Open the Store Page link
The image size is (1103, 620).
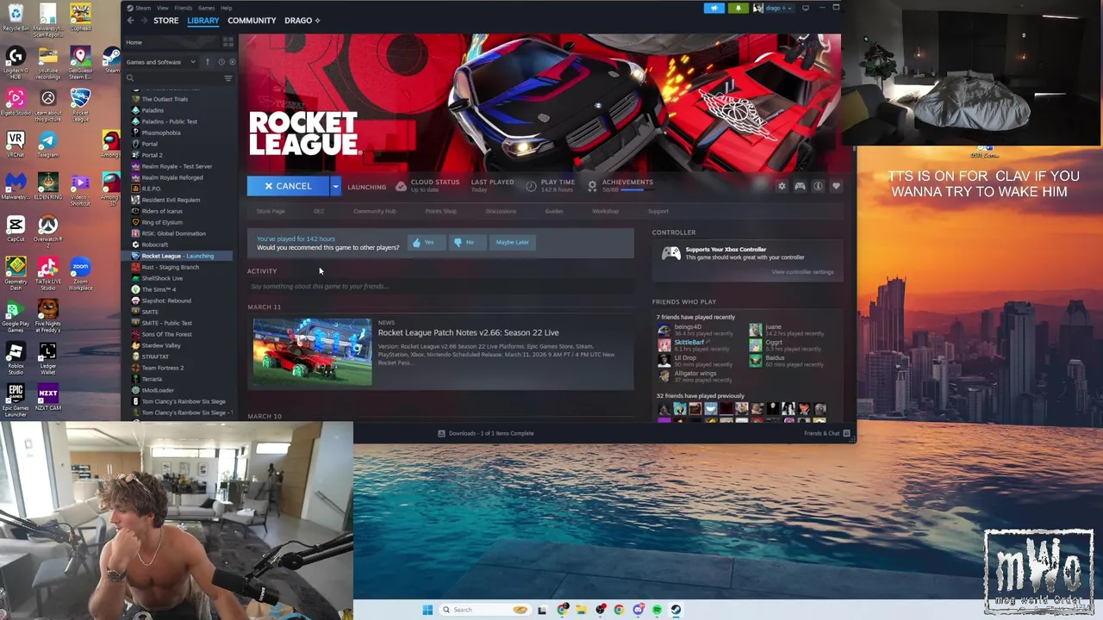pyautogui.click(x=271, y=211)
